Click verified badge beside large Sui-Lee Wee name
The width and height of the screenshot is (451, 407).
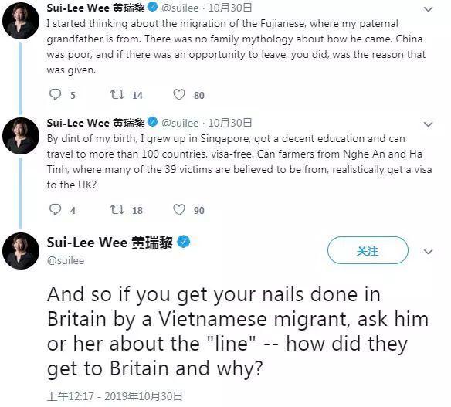[184, 242]
